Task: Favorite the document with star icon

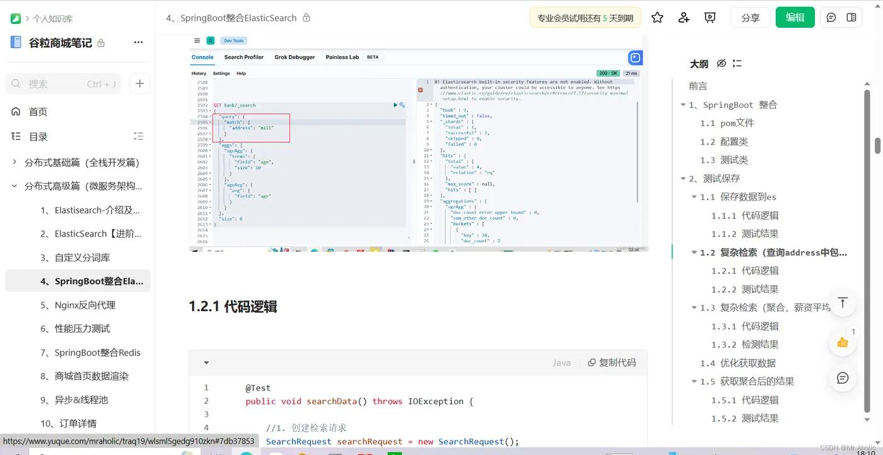Action: click(x=657, y=18)
